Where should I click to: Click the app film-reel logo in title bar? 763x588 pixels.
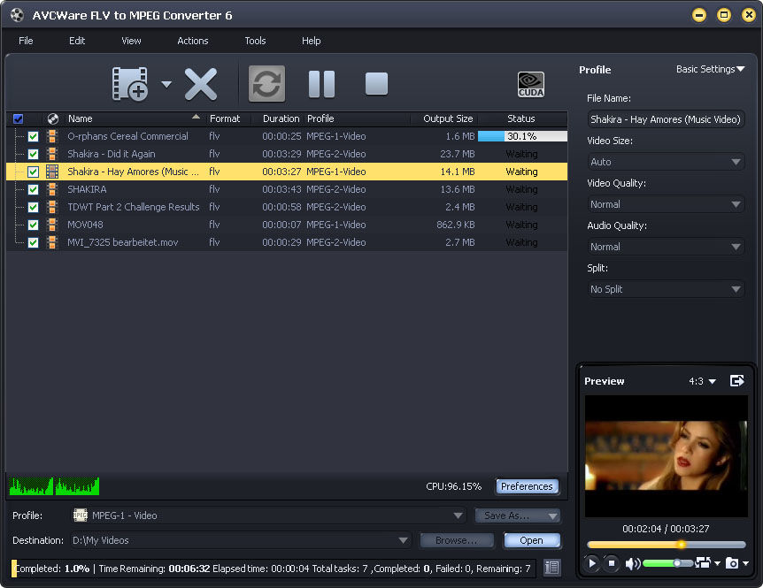17,15
